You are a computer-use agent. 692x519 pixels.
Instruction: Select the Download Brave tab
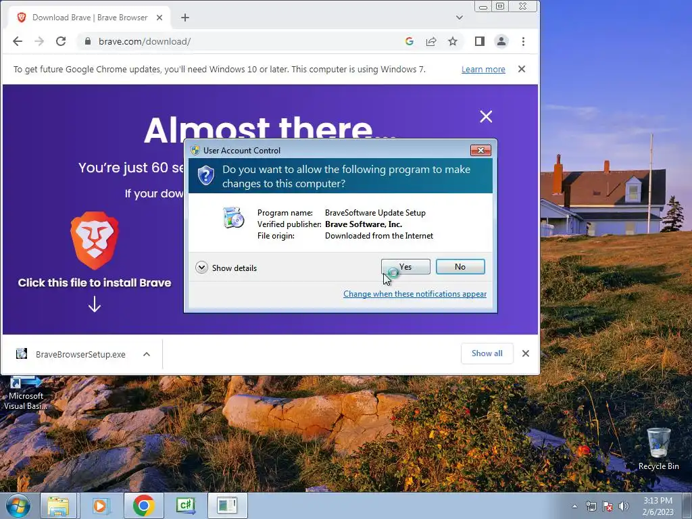pyautogui.click(x=90, y=18)
